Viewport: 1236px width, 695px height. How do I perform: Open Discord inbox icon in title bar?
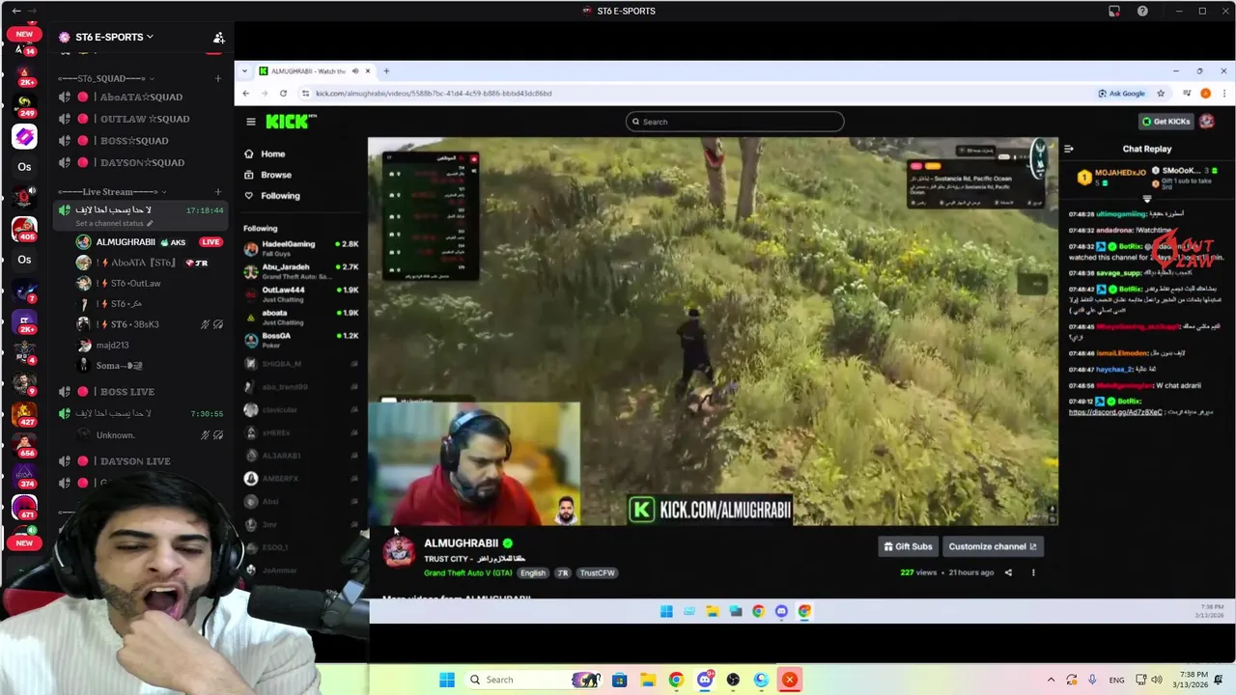point(1114,11)
